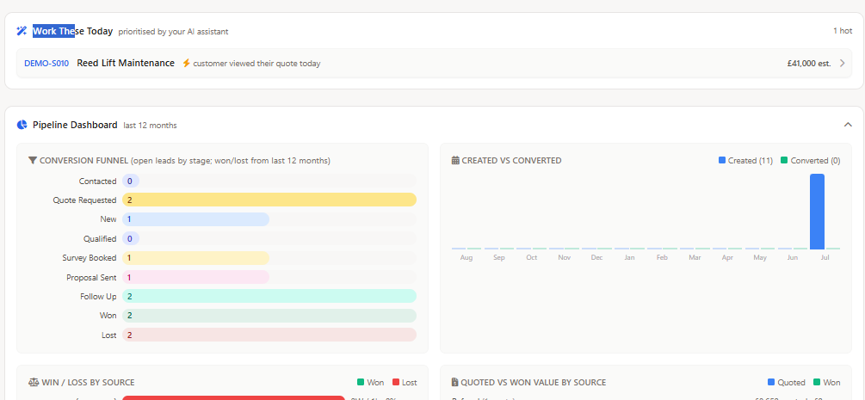Click the Proposal Sent funnel bar
This screenshot has width=865, height=400.
point(196,277)
